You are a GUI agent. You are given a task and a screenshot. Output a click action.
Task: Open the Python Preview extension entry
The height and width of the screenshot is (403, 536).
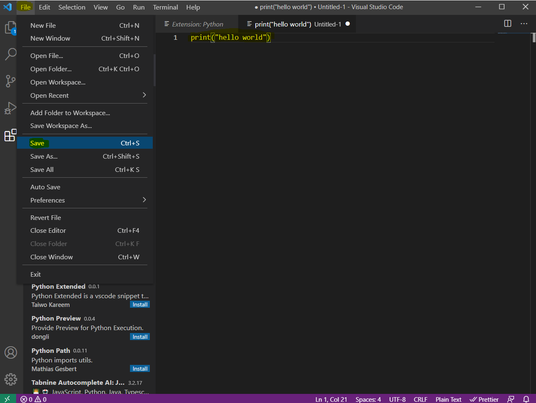(x=89, y=327)
